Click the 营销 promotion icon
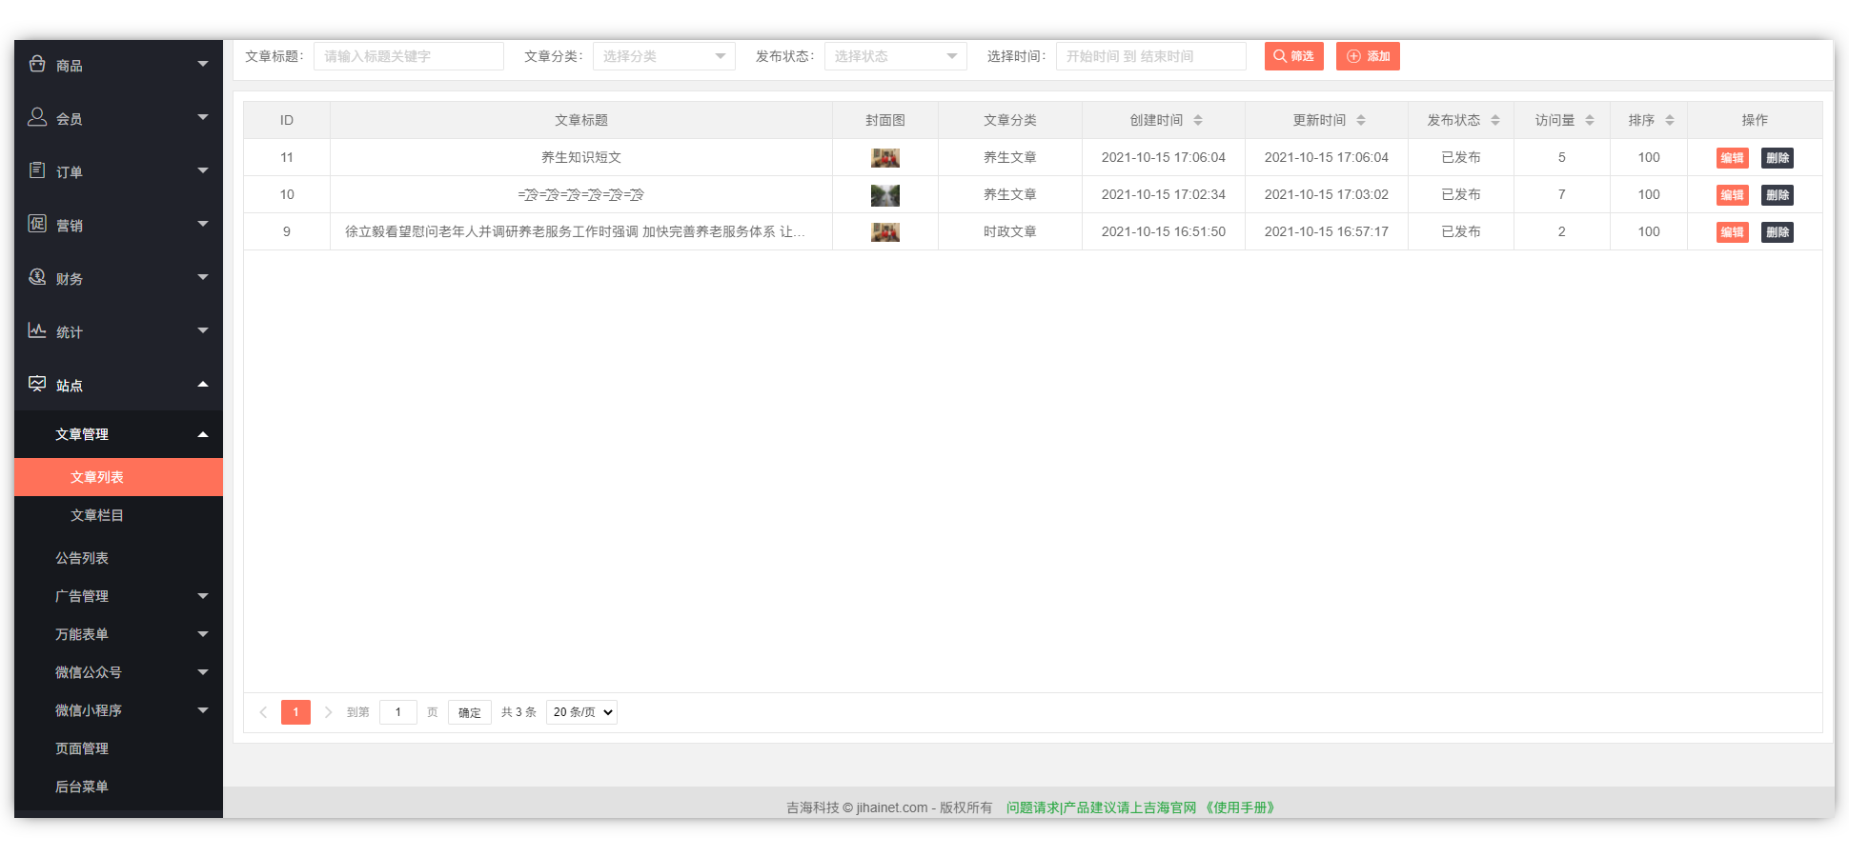1849x857 pixels. pyautogui.click(x=37, y=224)
